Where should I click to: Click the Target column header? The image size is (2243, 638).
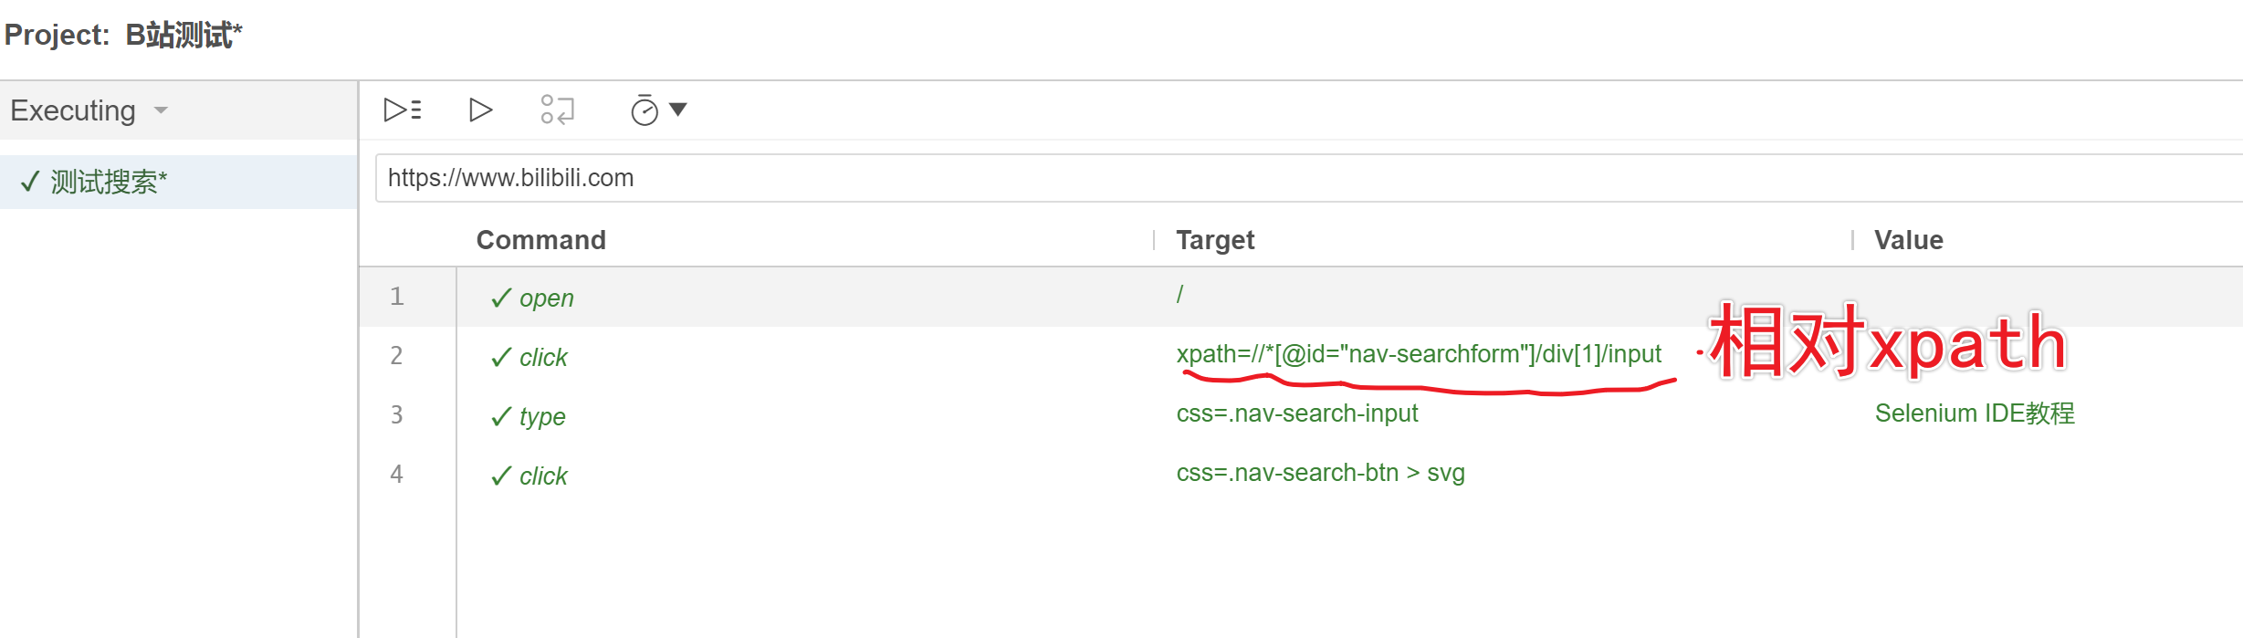pyautogui.click(x=1214, y=240)
